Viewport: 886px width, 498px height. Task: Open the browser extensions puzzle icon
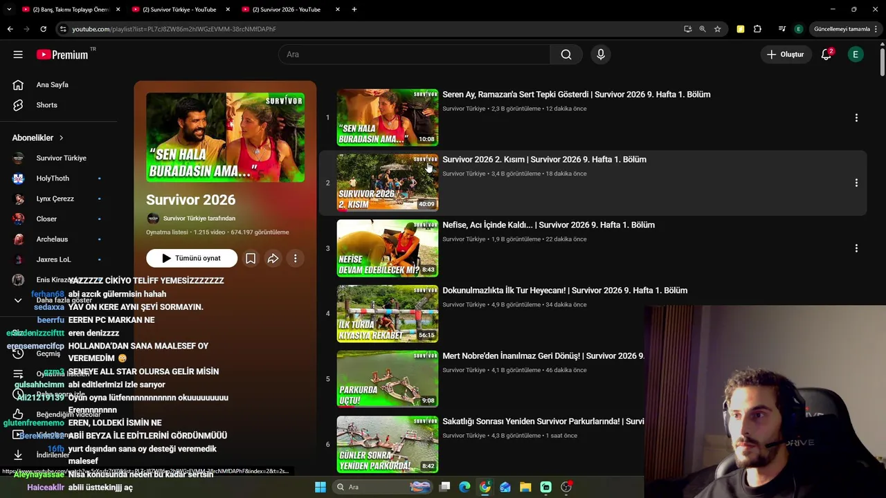(757, 29)
